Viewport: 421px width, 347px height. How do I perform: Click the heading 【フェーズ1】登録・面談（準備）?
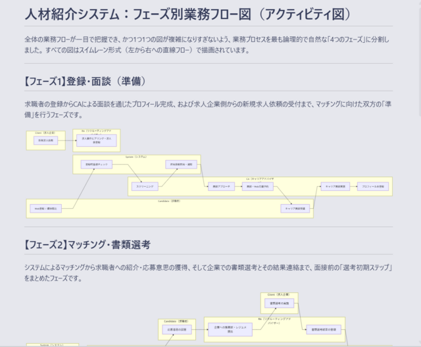click(85, 81)
